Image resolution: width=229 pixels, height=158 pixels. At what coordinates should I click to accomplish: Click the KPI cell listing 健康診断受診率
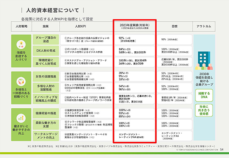pos(86,113)
